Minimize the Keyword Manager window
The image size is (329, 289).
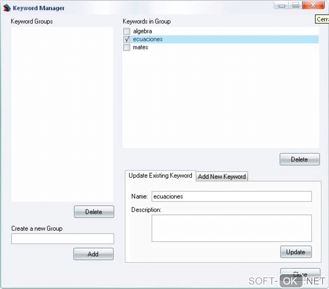[282, 5]
